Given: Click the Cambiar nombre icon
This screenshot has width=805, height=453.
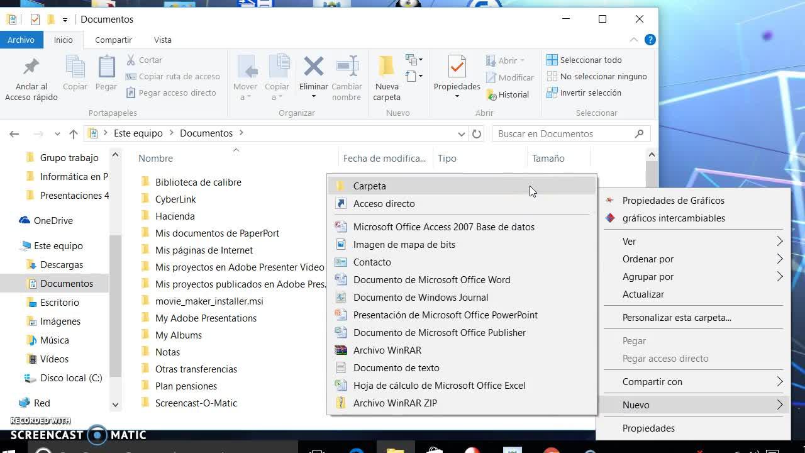Looking at the screenshot, I should pyautogui.click(x=347, y=66).
